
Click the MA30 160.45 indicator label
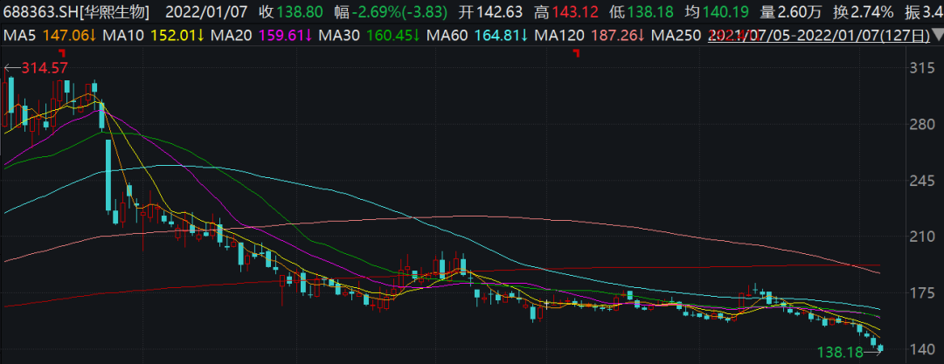[370, 36]
